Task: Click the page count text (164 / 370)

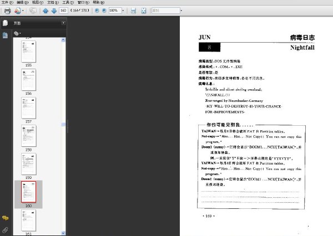Action: click(x=79, y=11)
